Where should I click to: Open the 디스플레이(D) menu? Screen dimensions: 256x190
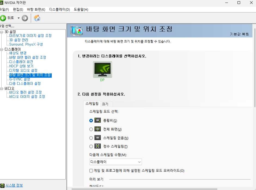[60, 10]
